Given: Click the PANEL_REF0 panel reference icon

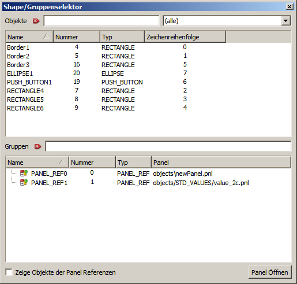Looking at the screenshot, I should [24, 173].
